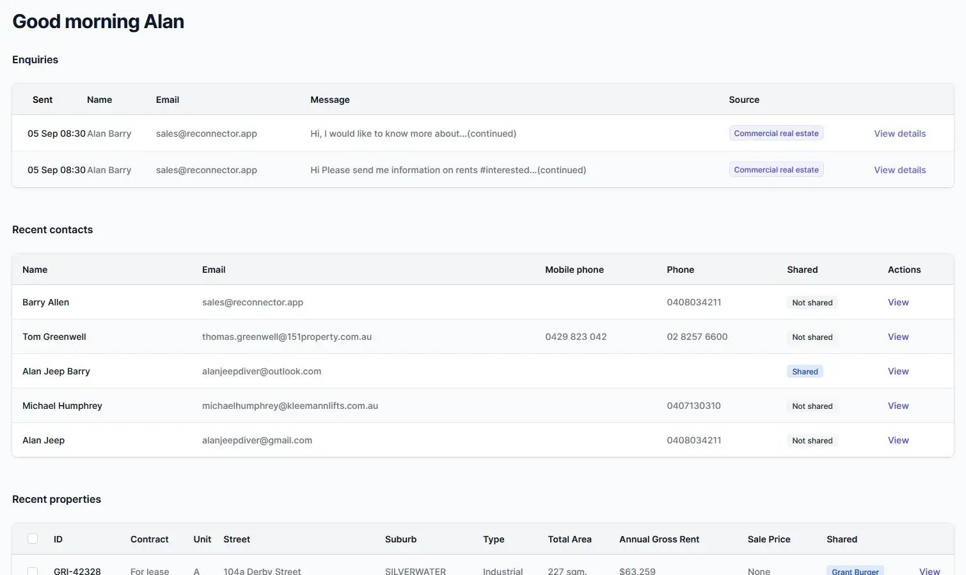Click the Not shared badge for Tom Greenwell
Image resolution: width=966 pixels, height=575 pixels.
(812, 337)
